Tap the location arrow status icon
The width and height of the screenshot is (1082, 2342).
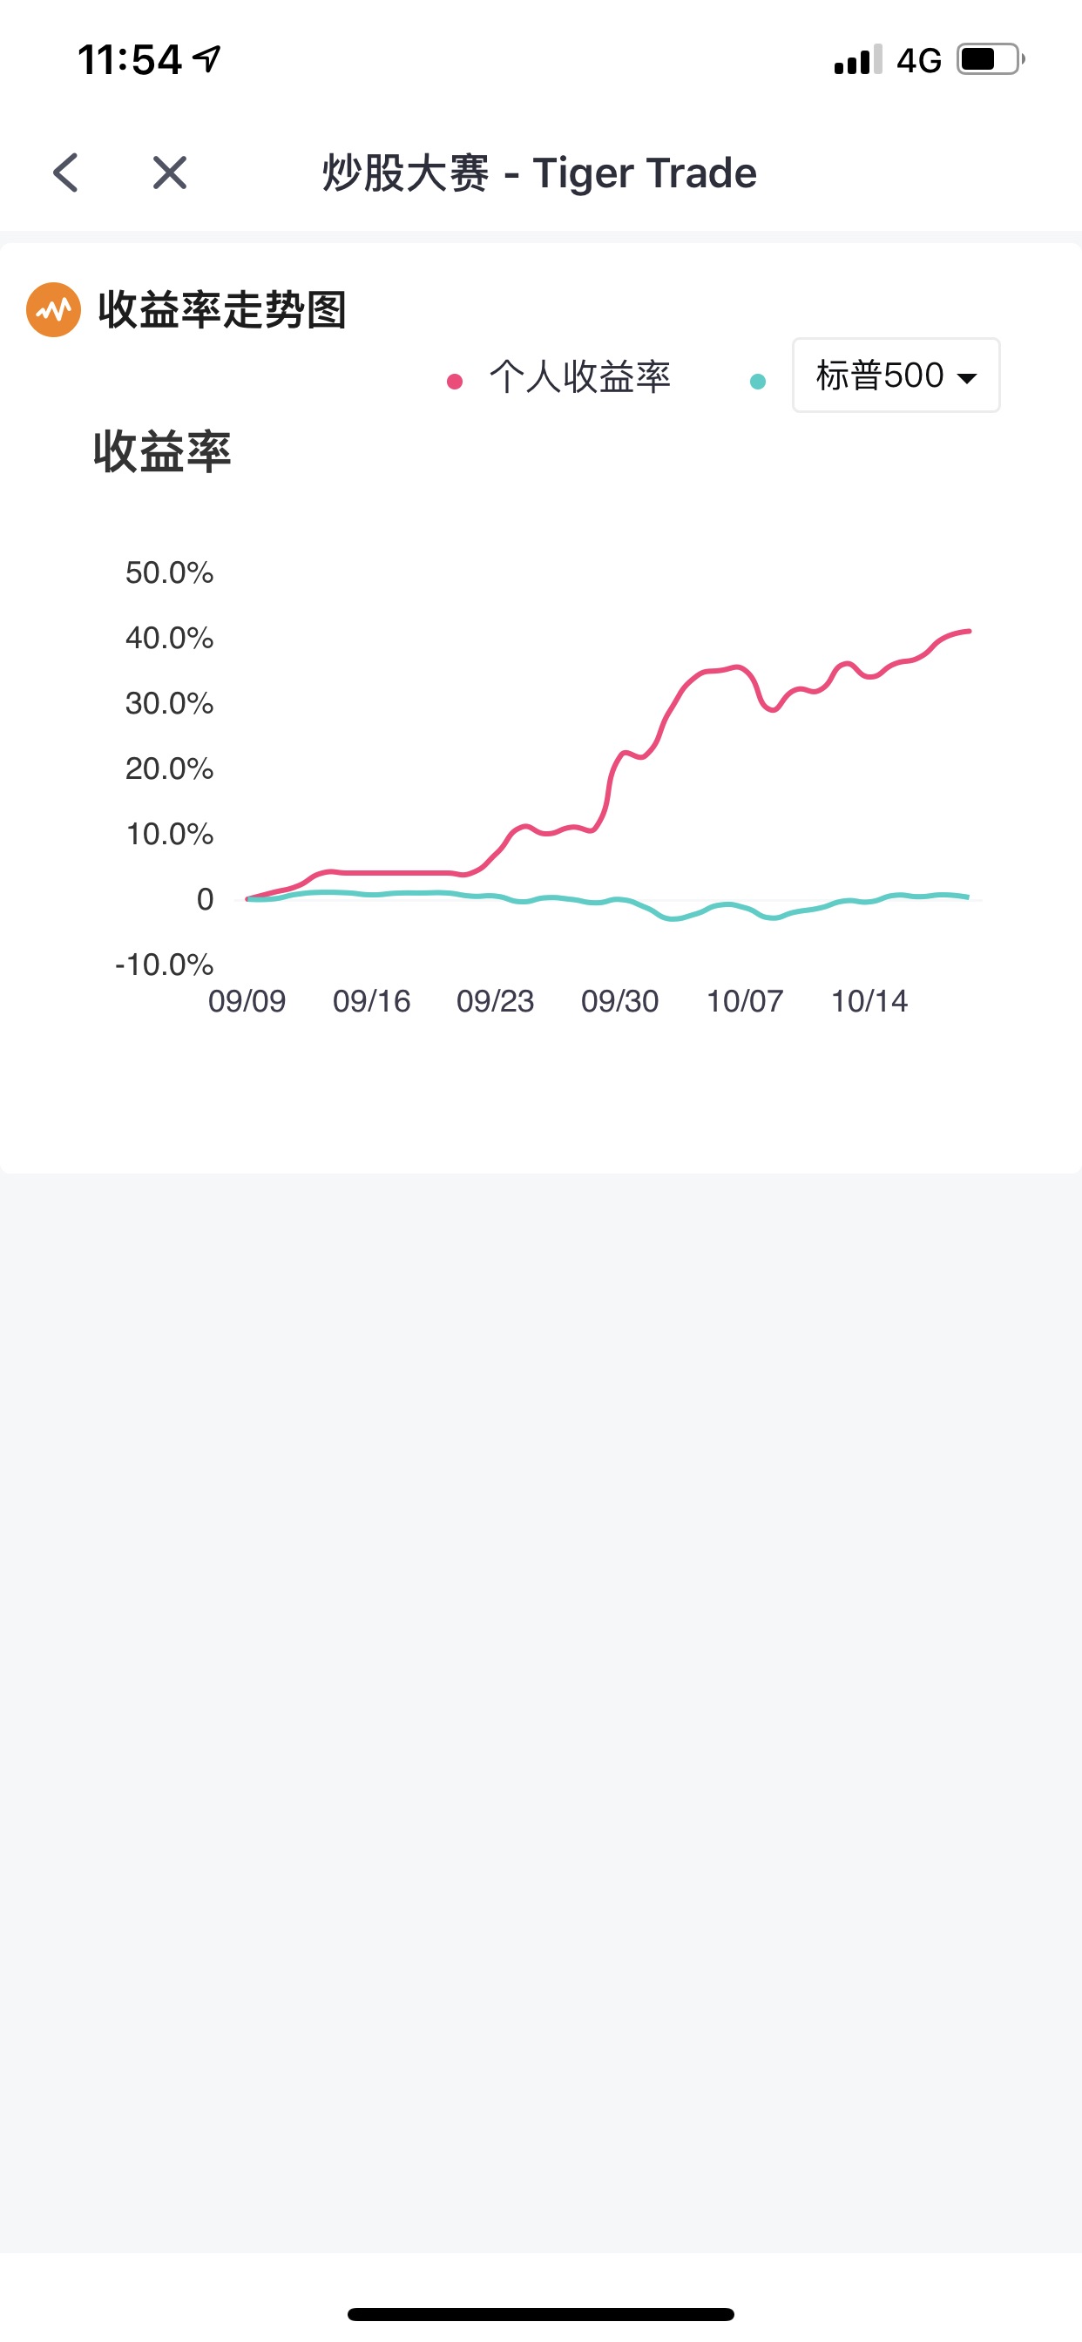point(207,60)
